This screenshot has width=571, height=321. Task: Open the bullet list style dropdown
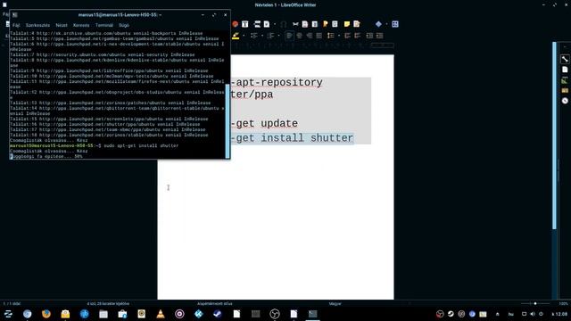(261, 36)
